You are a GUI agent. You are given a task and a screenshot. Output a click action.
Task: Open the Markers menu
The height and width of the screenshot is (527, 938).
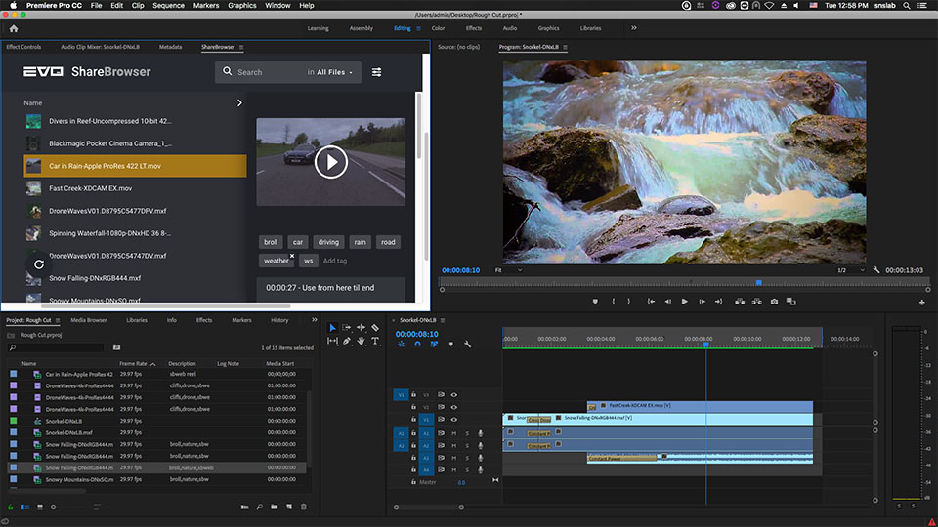pos(206,6)
